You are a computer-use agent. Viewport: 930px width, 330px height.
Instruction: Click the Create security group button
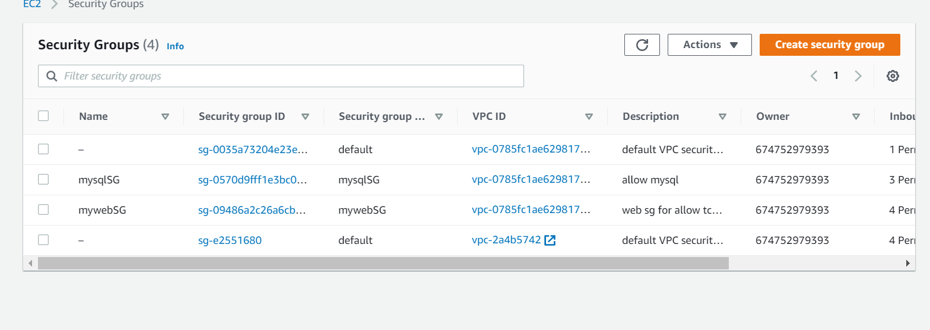coord(829,45)
